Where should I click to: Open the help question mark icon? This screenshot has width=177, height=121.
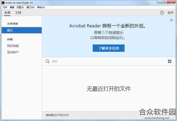[162, 13]
